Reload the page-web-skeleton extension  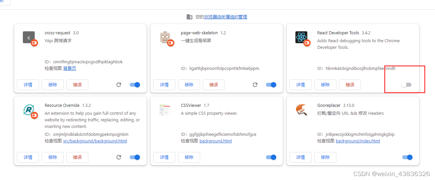click(255, 85)
